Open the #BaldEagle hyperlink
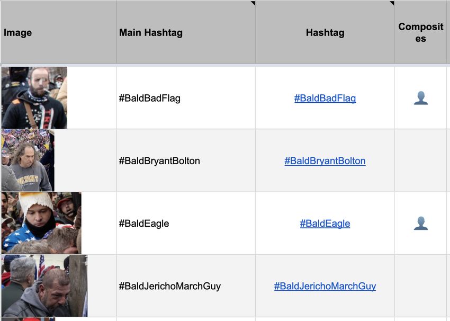 pos(325,224)
